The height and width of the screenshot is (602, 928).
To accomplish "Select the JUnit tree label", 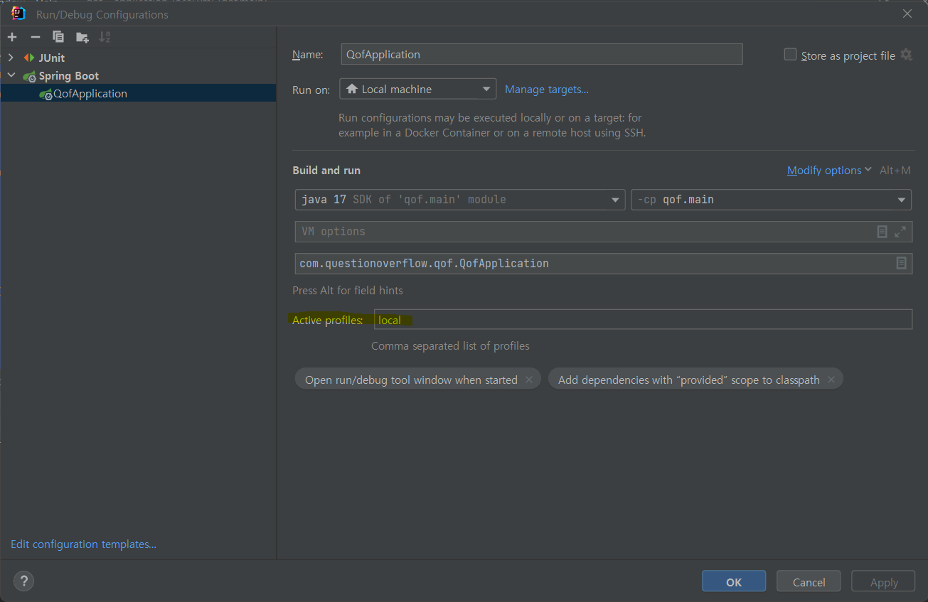I will [52, 58].
